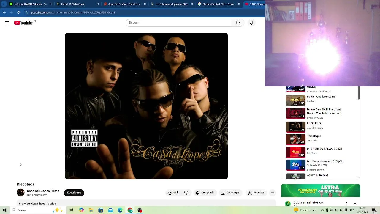The height and width of the screenshot is (214, 380).
Task: Collapse the ad with the chevron arrow
Action: 355,204
